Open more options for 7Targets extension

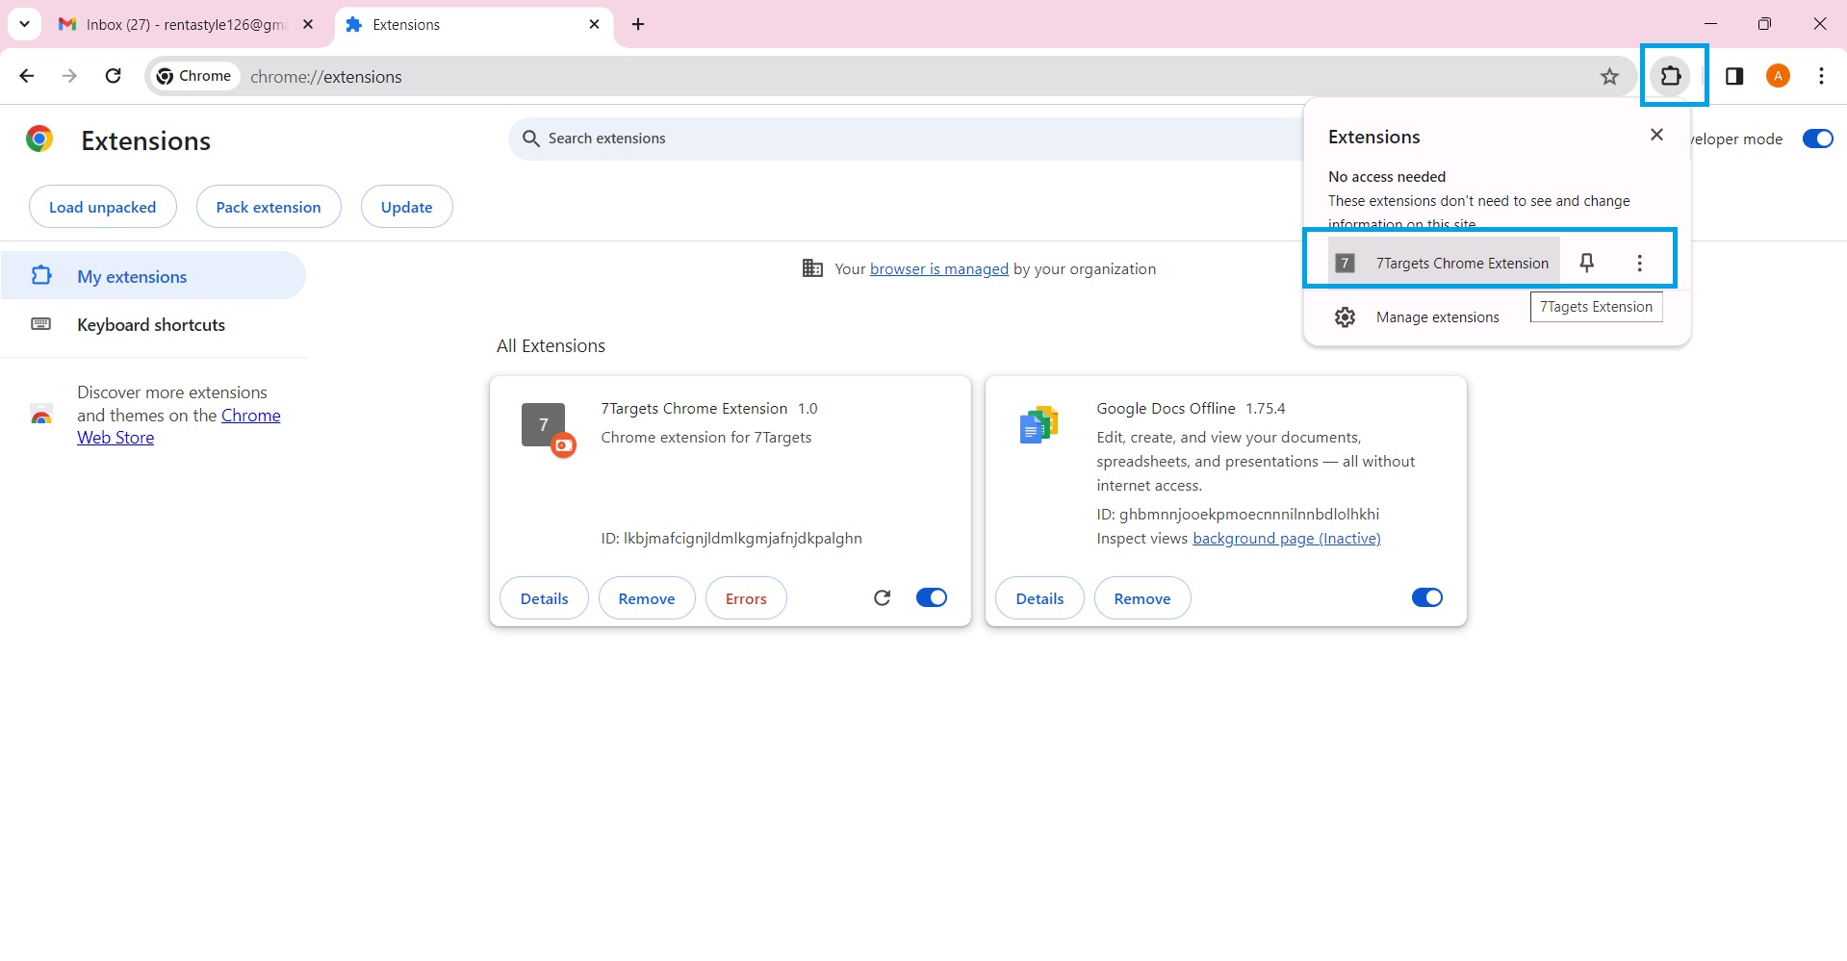[x=1639, y=262]
